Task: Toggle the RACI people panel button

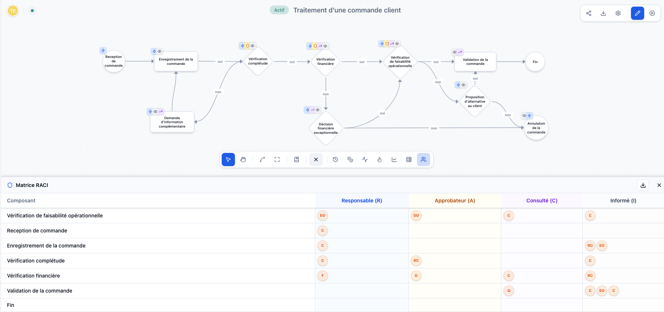Action: pos(424,159)
